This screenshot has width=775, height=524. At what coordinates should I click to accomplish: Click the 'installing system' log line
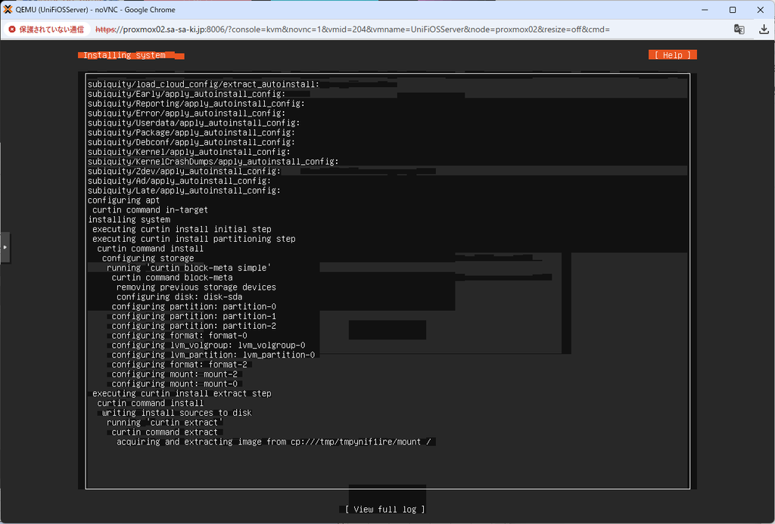coord(129,219)
